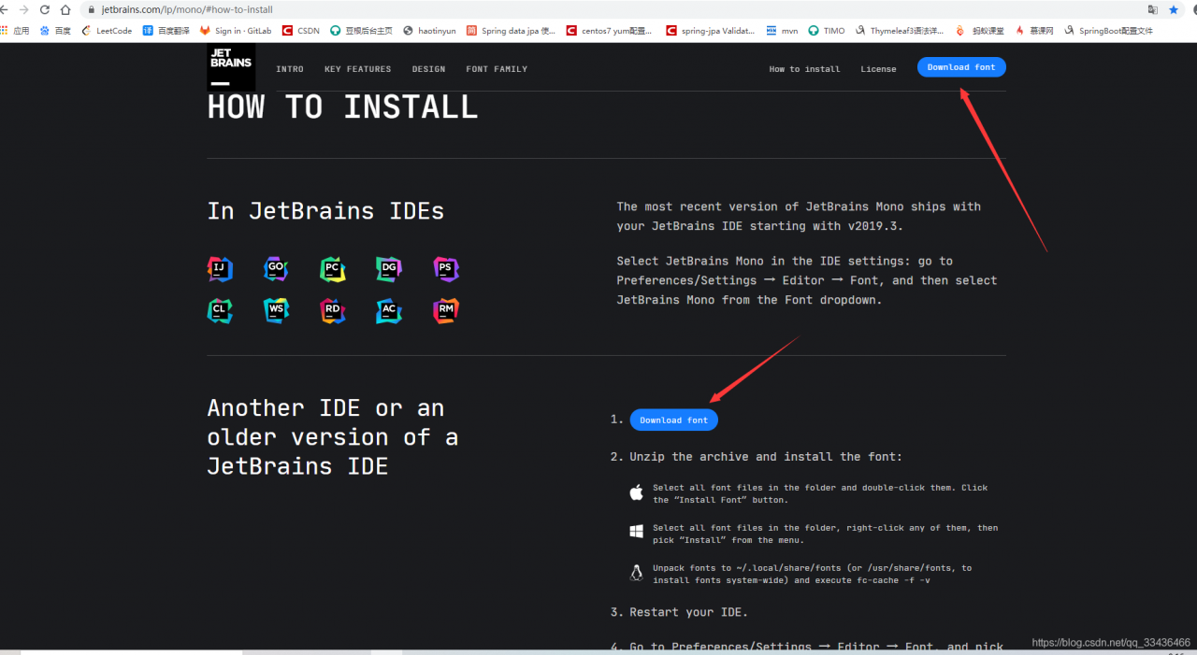Screen dimensions: 1197x655
Task: Click the JetBrains logo
Action: point(231,67)
